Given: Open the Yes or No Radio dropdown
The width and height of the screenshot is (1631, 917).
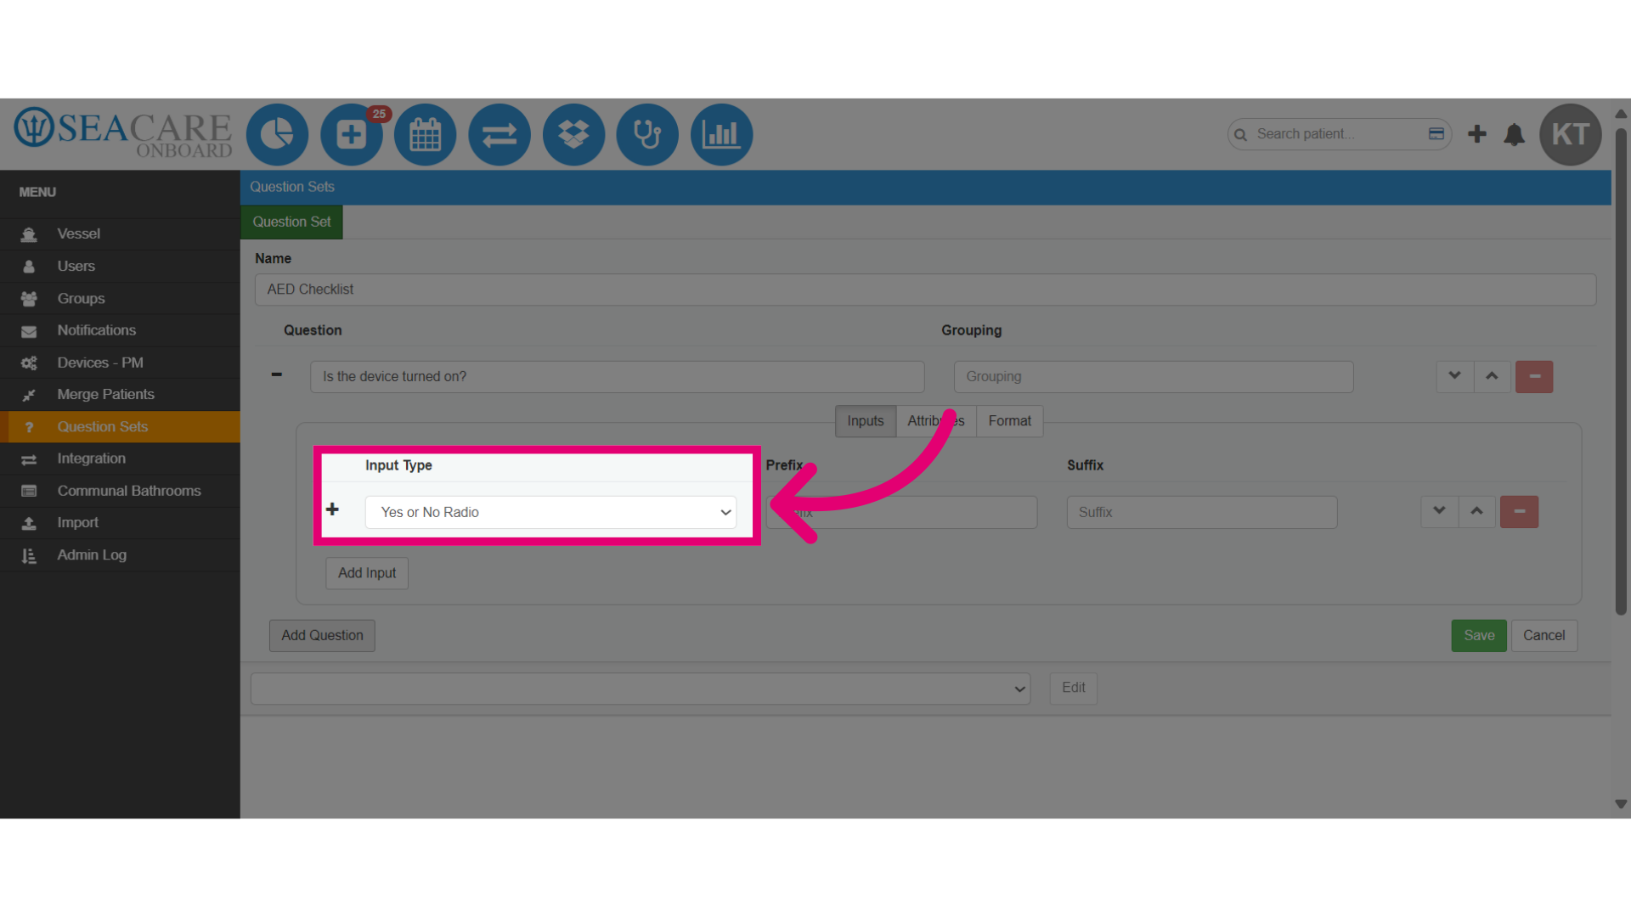Looking at the screenshot, I should [550, 512].
